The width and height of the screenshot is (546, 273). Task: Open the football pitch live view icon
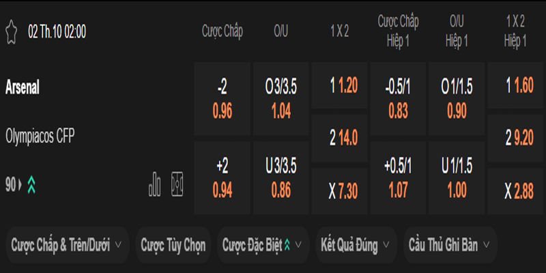(x=177, y=184)
